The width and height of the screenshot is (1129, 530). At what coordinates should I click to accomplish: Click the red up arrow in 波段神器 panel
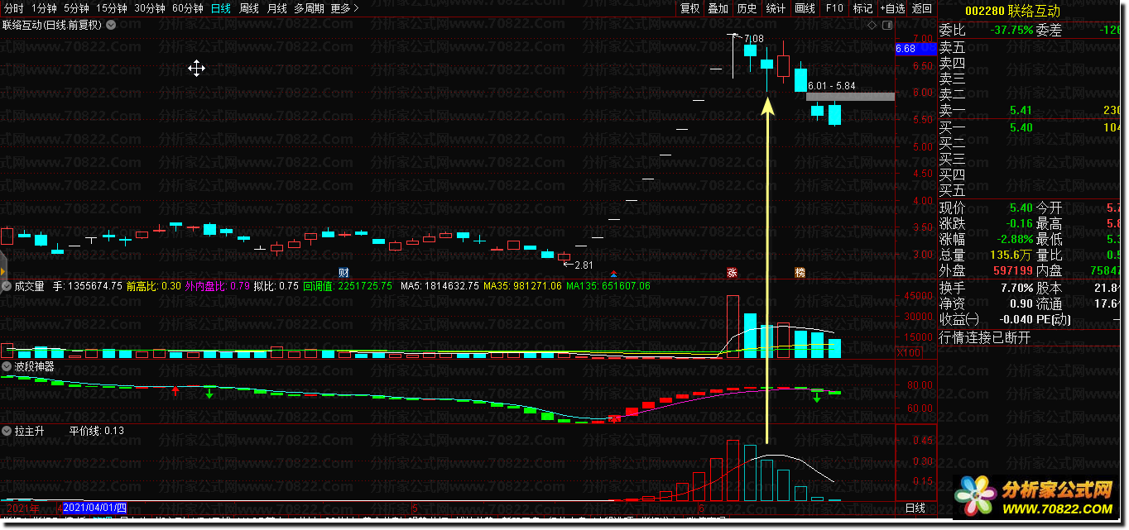tap(175, 390)
